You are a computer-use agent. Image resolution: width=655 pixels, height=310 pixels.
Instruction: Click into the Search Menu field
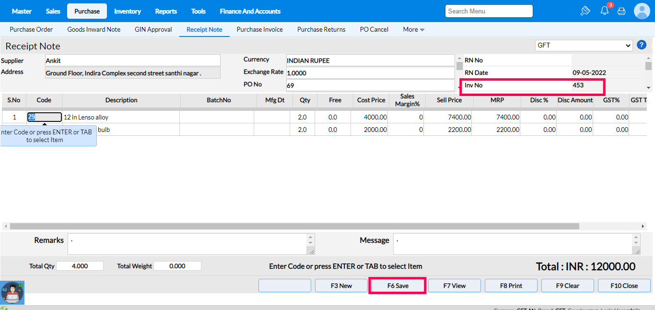point(489,11)
